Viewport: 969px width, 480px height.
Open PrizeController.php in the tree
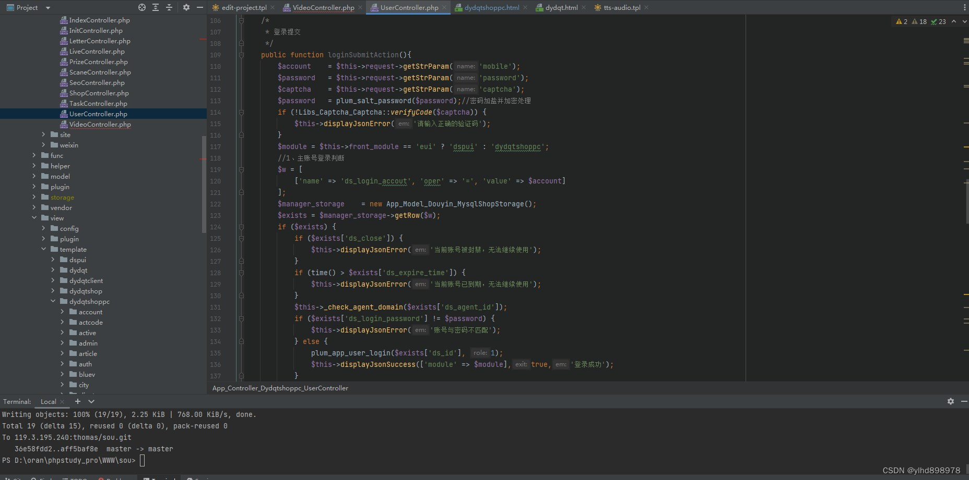93,61
